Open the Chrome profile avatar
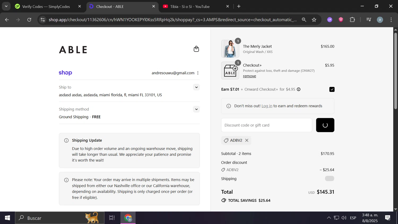 click(x=380, y=20)
